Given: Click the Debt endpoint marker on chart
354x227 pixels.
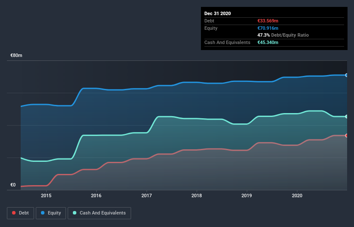Looking at the screenshot, I should click(x=347, y=136).
